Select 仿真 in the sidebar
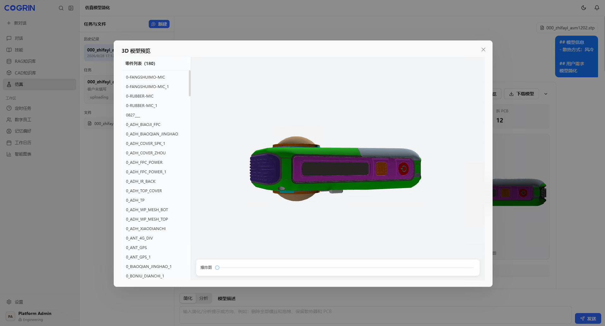 pyautogui.click(x=39, y=84)
